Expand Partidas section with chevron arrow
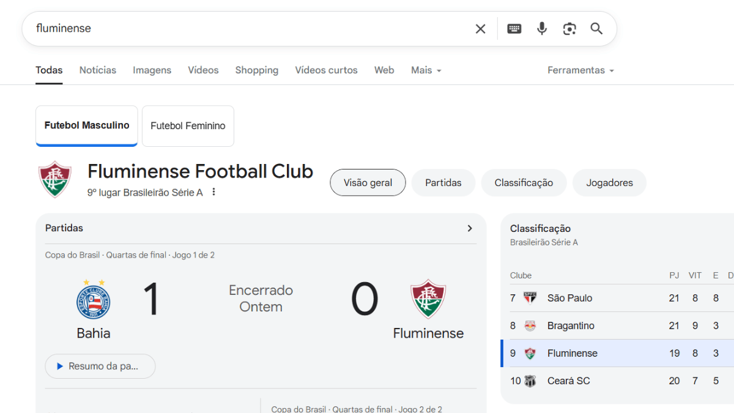Image resolution: width=734 pixels, height=413 pixels. (x=470, y=228)
